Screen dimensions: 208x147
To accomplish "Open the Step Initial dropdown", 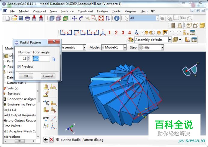I will (162, 47).
